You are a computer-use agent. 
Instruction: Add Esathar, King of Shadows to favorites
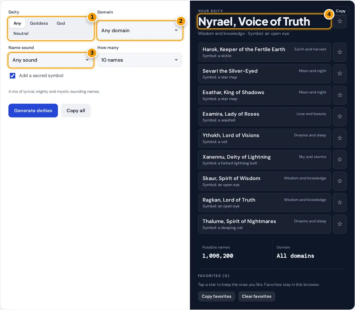(x=340, y=95)
